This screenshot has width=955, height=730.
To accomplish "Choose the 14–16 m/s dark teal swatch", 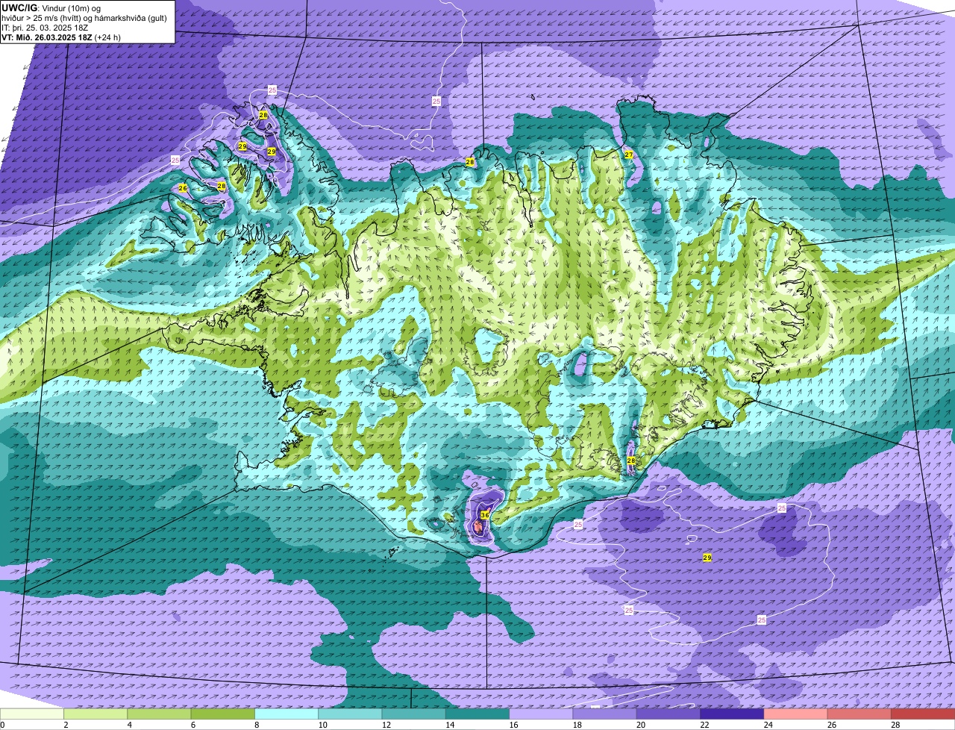I will 477,714.
